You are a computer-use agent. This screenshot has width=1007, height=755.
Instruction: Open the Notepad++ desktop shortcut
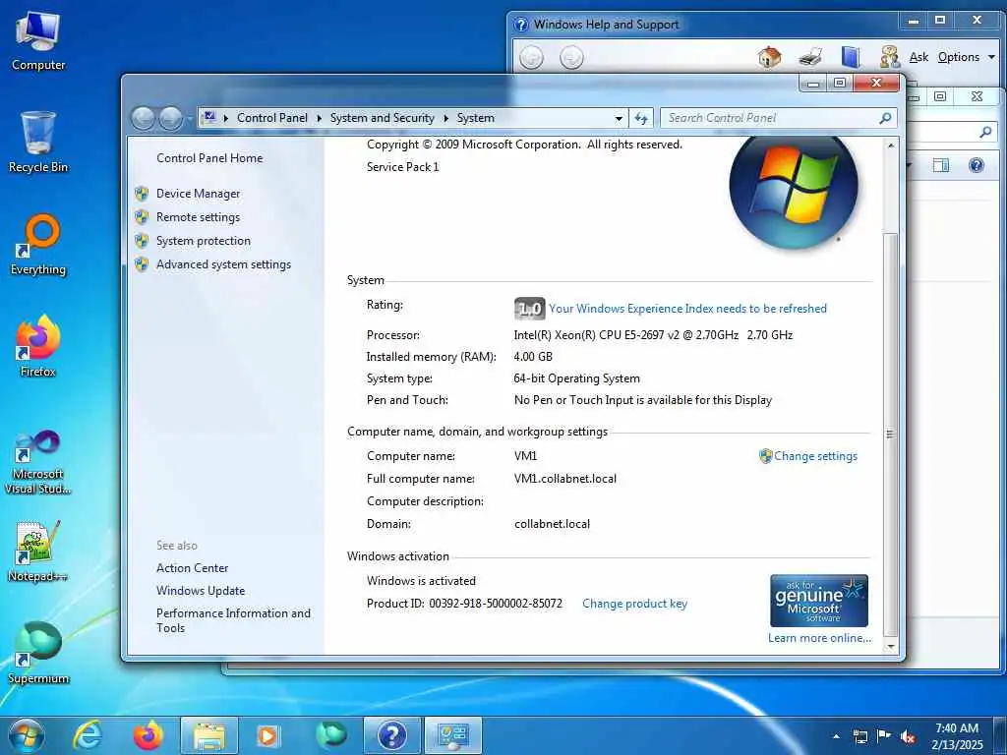coord(38,551)
